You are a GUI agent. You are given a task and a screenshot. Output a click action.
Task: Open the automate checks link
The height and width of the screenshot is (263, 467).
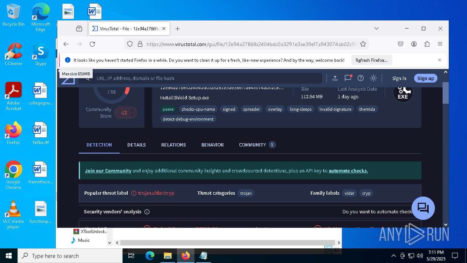coord(348,171)
